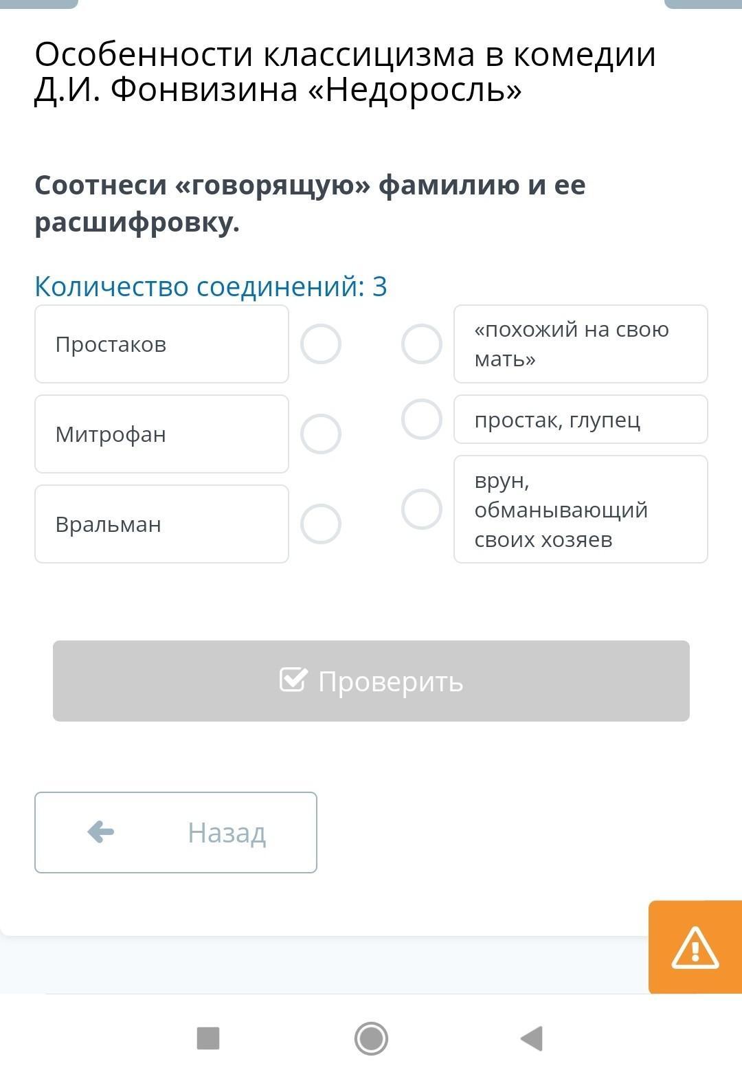Select circle beside простак, глупец
Screen dimensions: 742x1083
(421, 419)
